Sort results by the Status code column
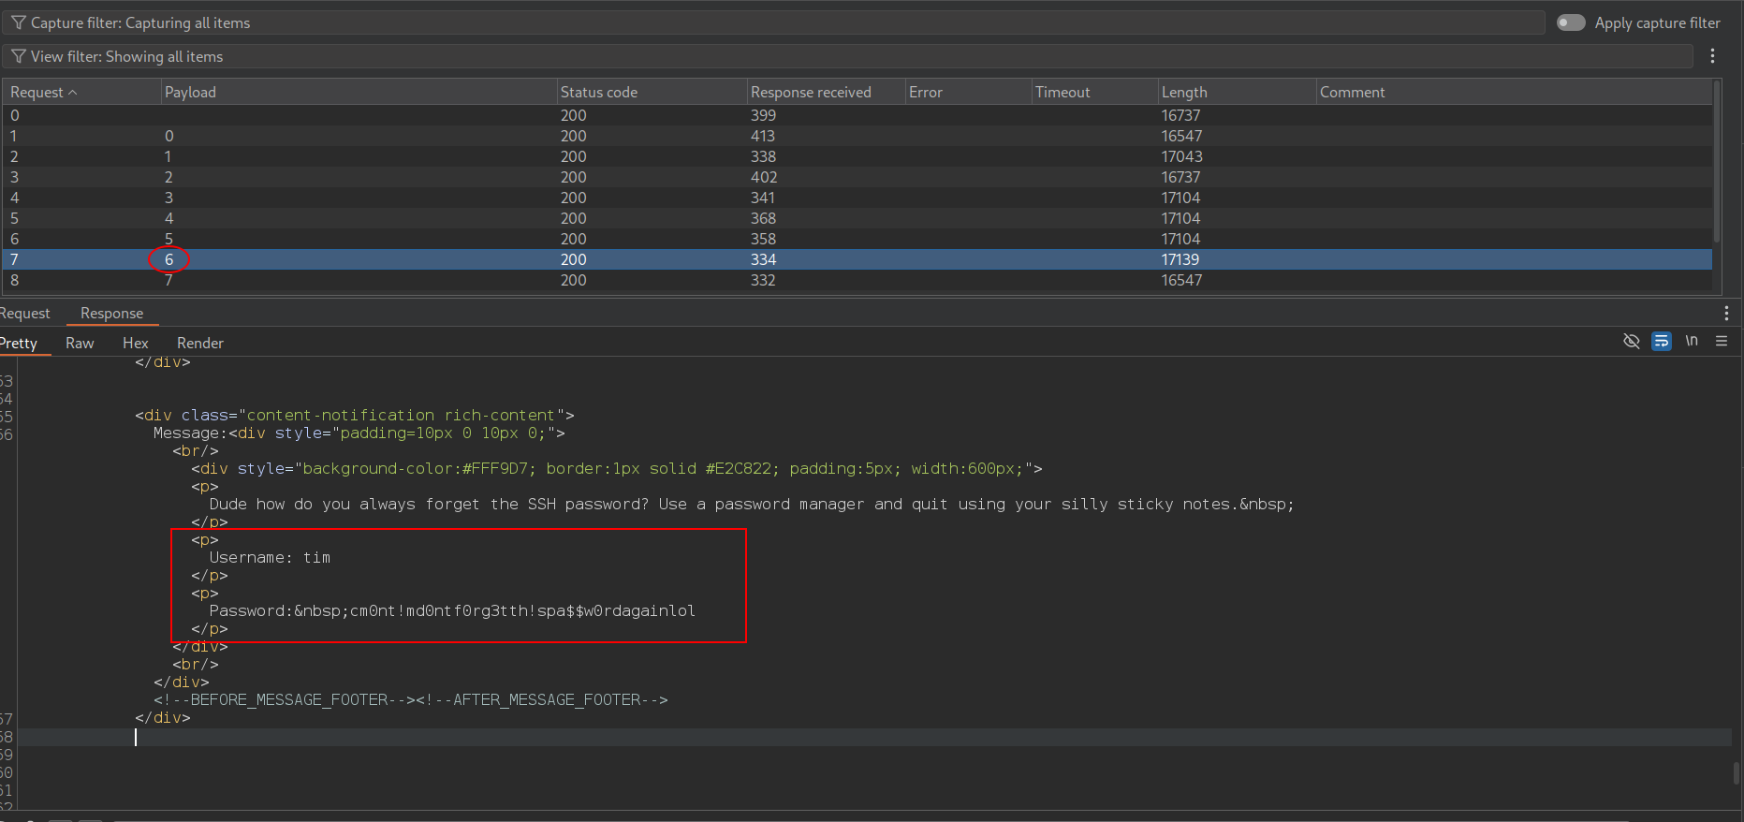 599,92
